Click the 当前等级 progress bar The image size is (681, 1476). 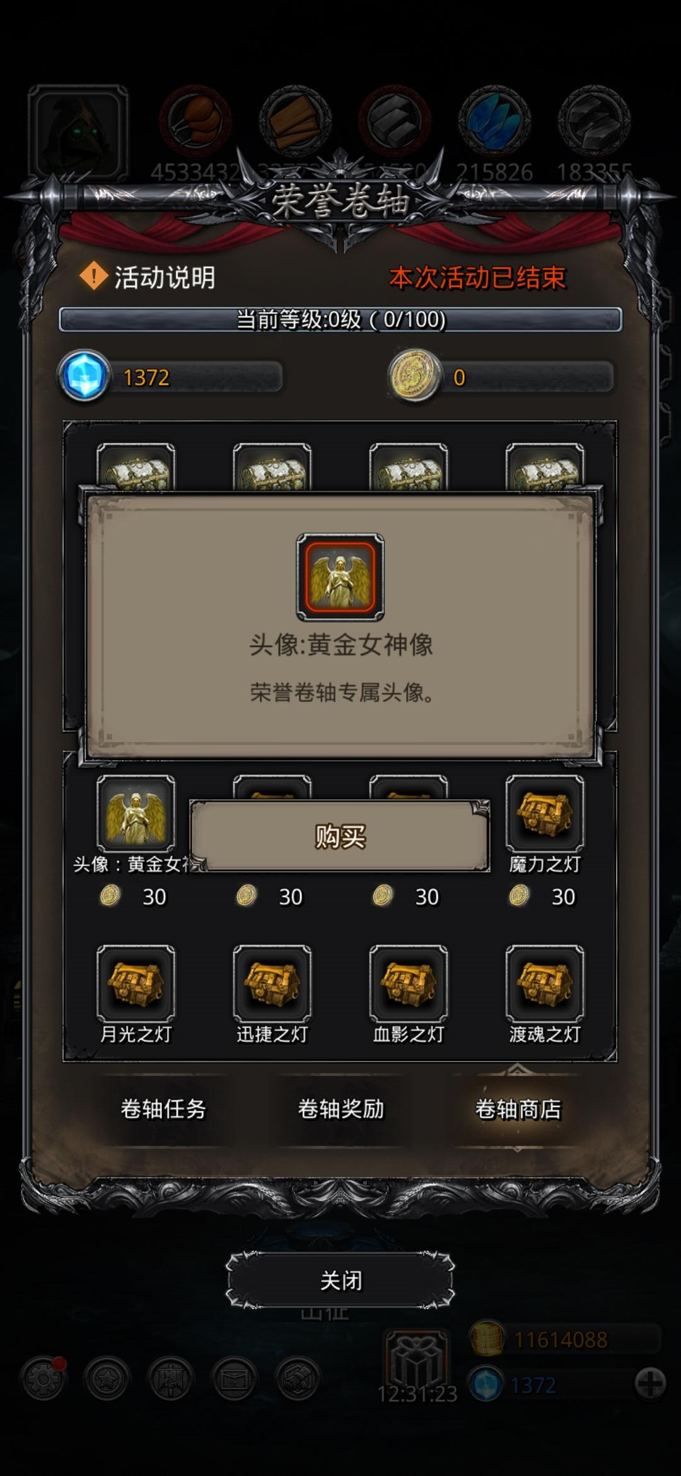tap(340, 319)
